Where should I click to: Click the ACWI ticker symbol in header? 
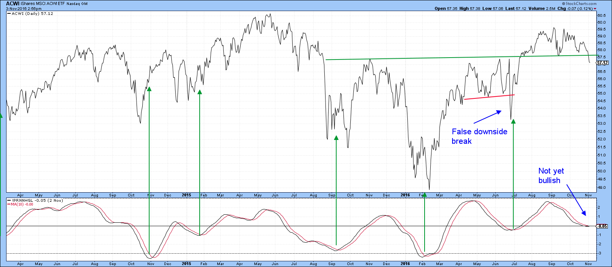[13, 3]
